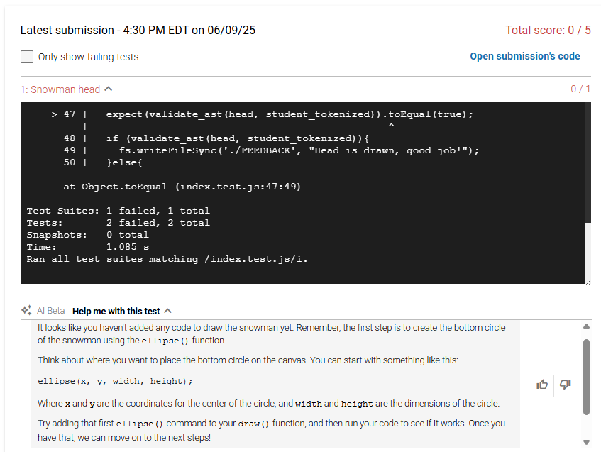601x452 pixels.
Task: Collapse the Help me with this test panel
Action: click(x=121, y=311)
